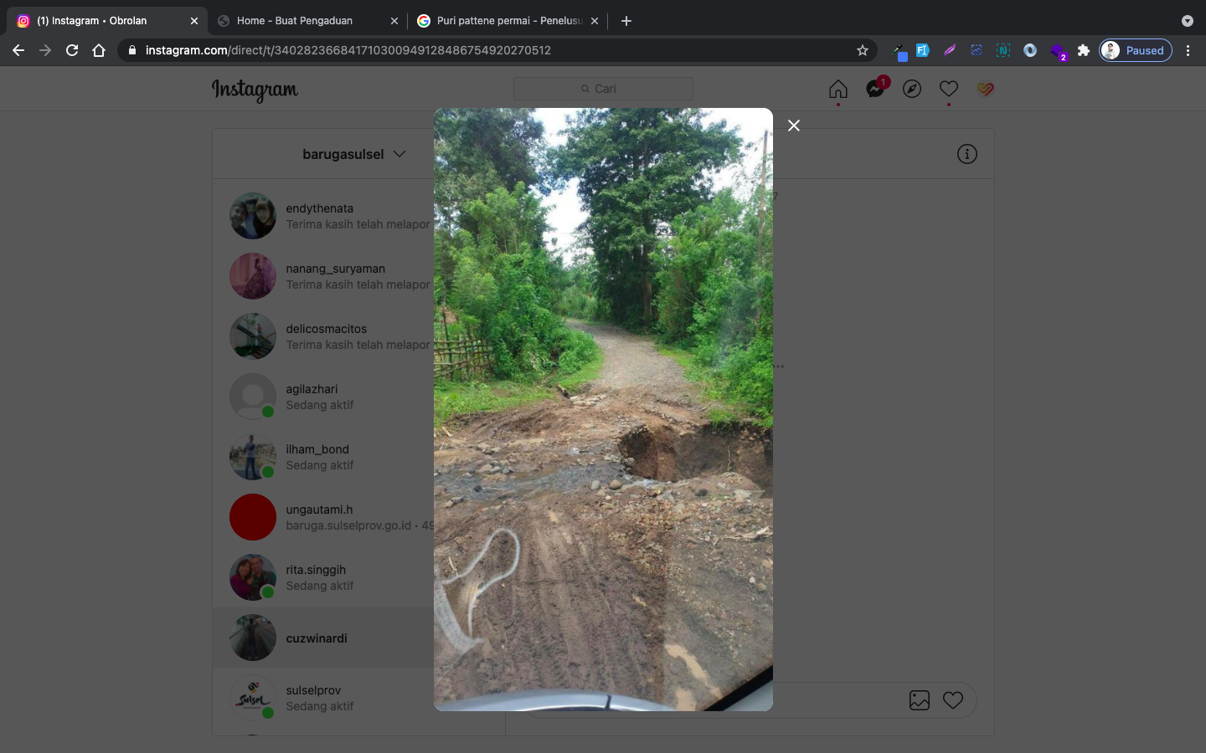
Task: Click the blue Fl extension icon
Action: point(923,50)
